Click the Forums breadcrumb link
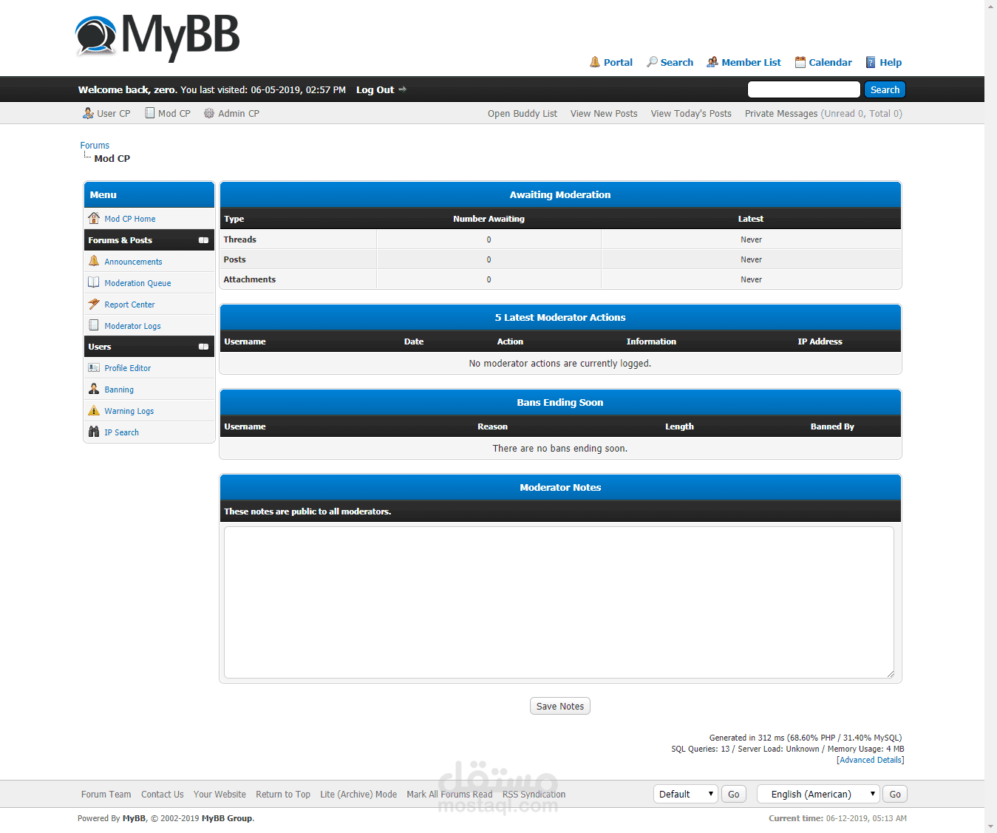Screen dimensions: 997x833 click(x=95, y=145)
